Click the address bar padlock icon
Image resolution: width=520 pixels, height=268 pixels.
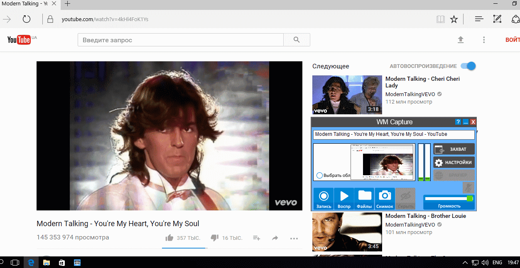50,19
